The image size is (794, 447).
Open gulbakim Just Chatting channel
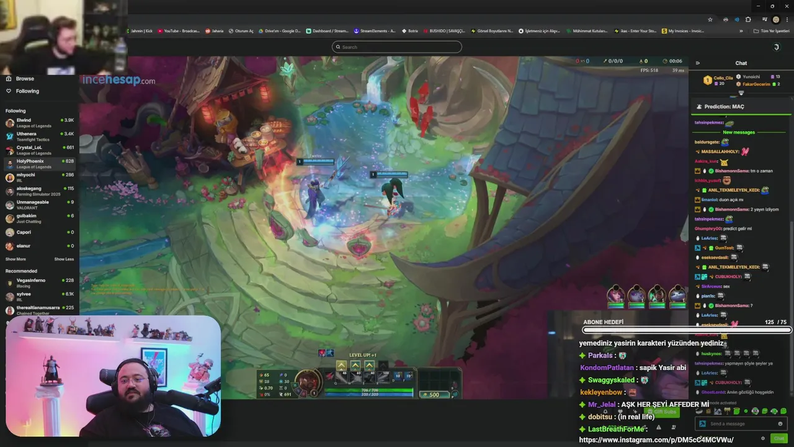40,219
